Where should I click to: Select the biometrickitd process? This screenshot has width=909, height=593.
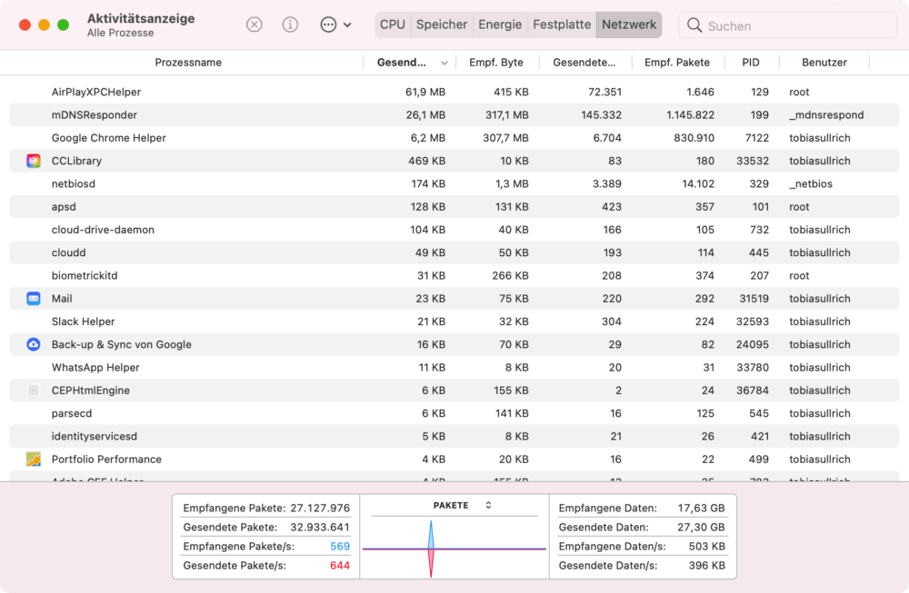click(85, 276)
